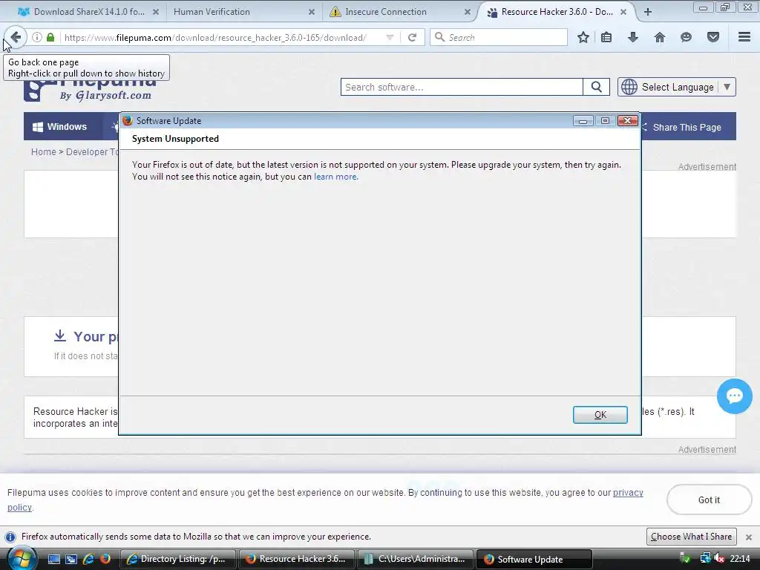Go to Home breadcrumb link
The height and width of the screenshot is (570, 760).
(x=44, y=151)
